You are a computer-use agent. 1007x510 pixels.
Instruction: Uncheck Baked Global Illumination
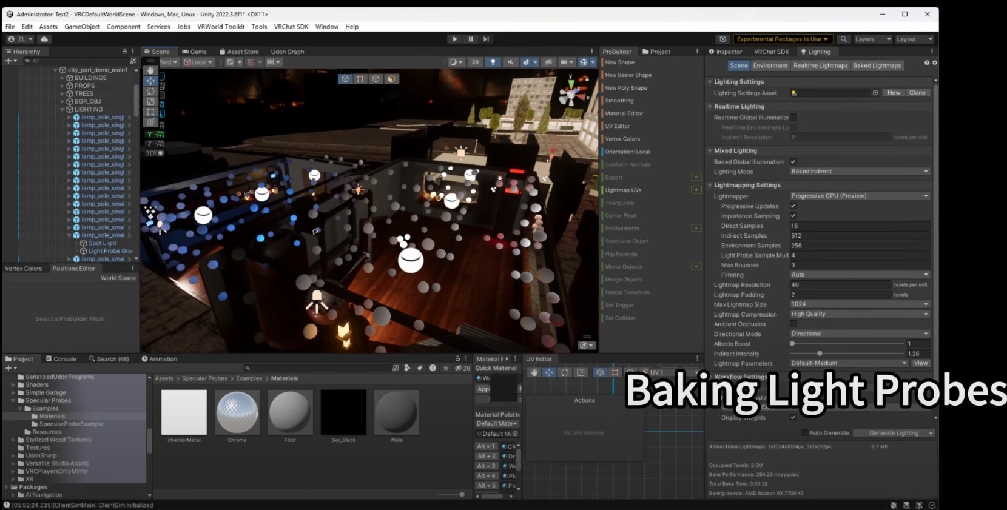click(x=793, y=162)
